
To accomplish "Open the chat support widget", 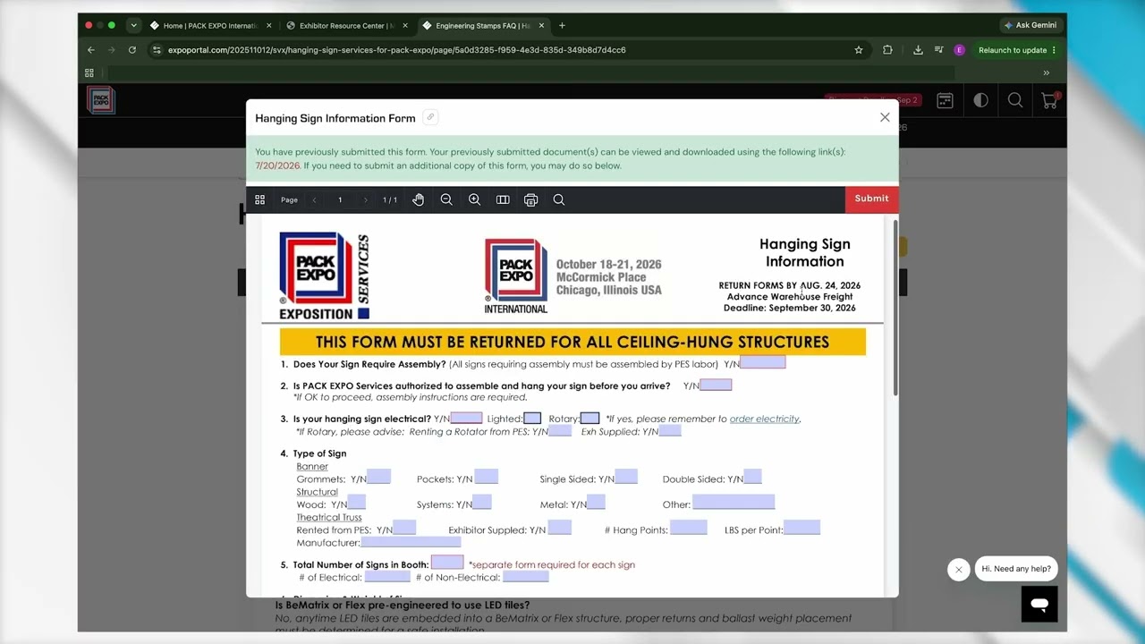I will pyautogui.click(x=1039, y=604).
